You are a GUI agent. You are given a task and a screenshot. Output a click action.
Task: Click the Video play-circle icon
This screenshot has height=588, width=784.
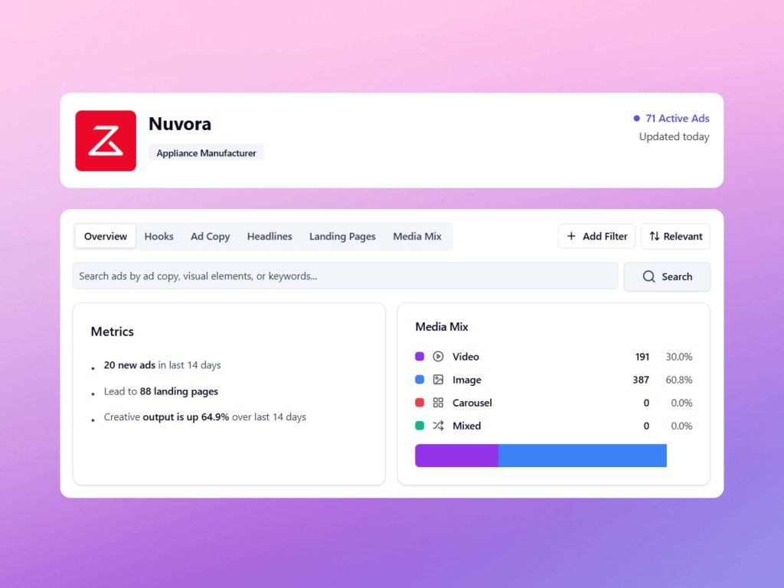click(438, 357)
